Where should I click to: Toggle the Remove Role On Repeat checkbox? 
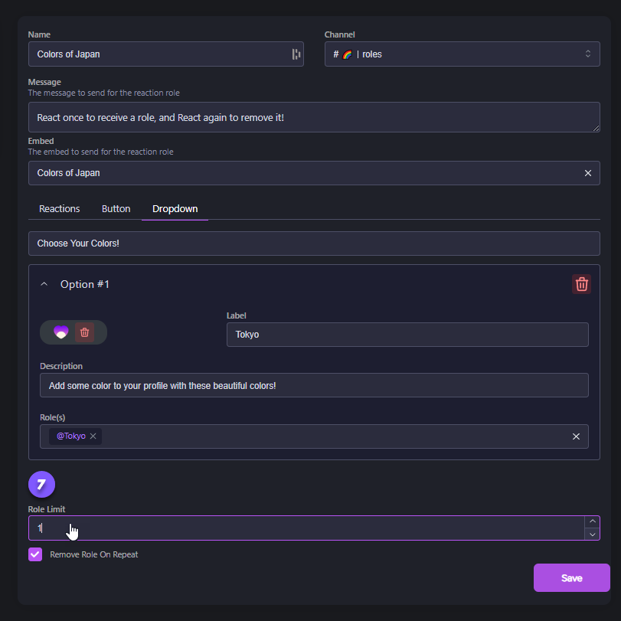35,554
